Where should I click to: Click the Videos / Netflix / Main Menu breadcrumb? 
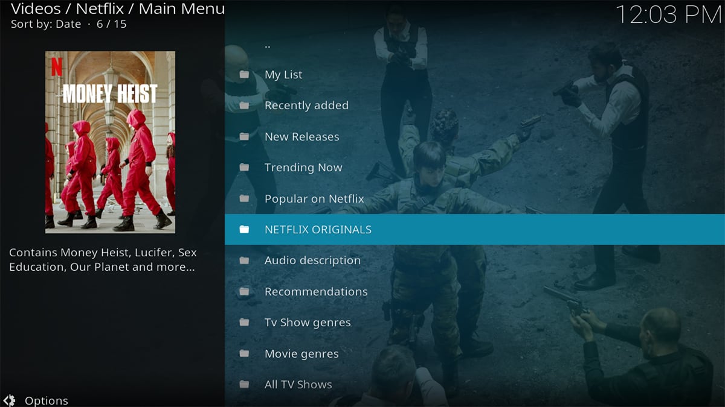point(118,9)
